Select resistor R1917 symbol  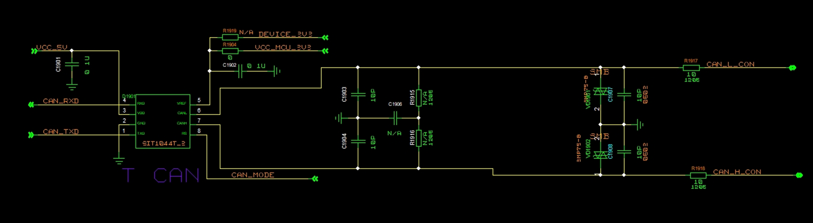(x=691, y=68)
